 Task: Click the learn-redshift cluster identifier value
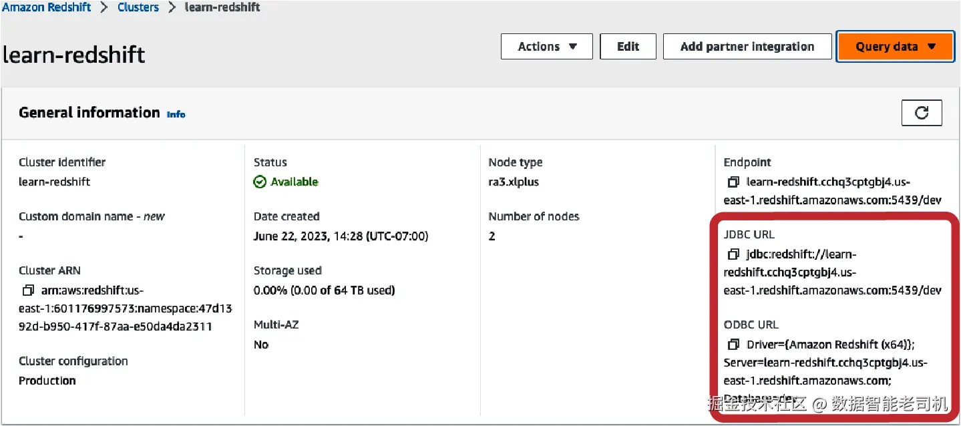(54, 182)
